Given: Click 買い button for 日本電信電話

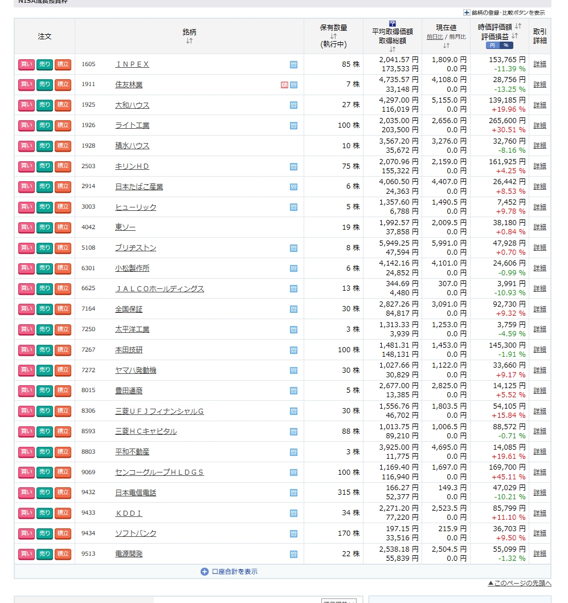Looking at the screenshot, I should click(27, 492).
